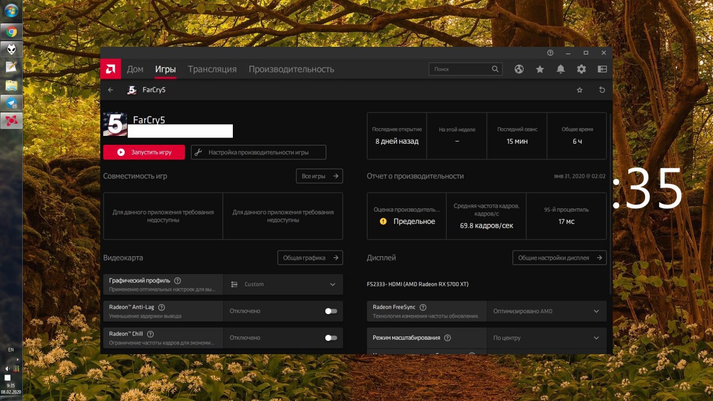Open Telegram from the taskbar
This screenshot has width=713, height=401.
pos(11,102)
